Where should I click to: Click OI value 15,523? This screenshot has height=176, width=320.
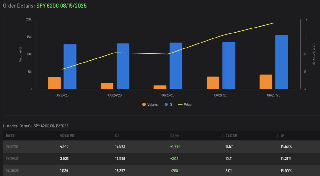pyautogui.click(x=120, y=146)
